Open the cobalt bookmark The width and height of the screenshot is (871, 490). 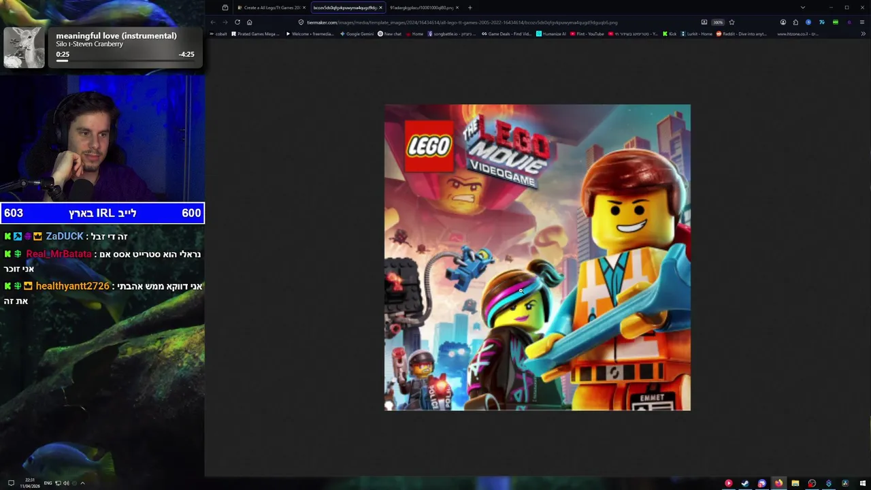(x=218, y=33)
